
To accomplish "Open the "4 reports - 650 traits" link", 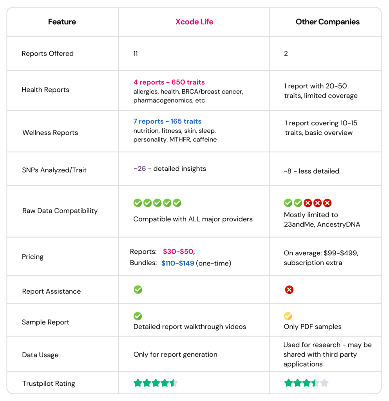I will click(x=169, y=82).
